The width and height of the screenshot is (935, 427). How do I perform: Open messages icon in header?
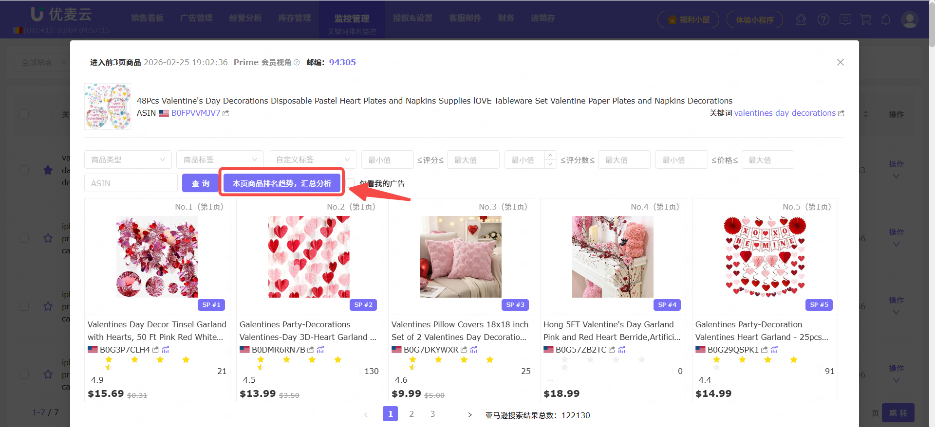click(x=845, y=19)
